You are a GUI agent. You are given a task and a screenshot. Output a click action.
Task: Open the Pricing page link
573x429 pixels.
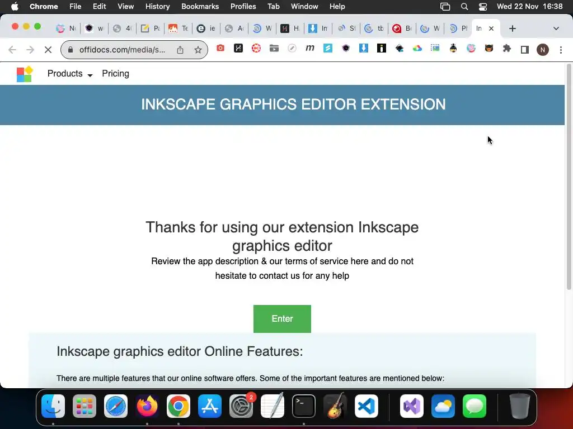[x=115, y=74]
